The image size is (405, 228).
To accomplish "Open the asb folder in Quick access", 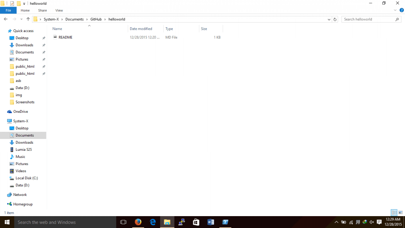I will [x=18, y=81].
